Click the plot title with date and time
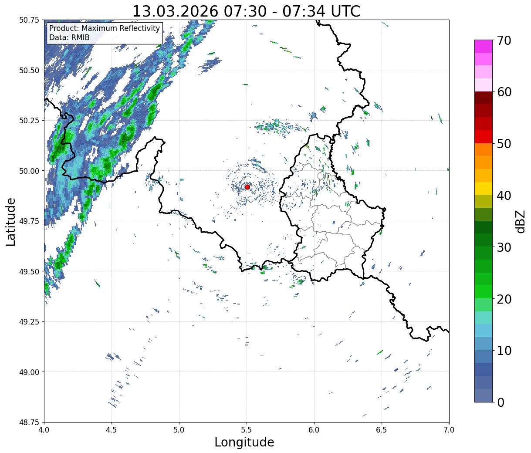Viewport: 531px width, 453px height. (x=246, y=11)
